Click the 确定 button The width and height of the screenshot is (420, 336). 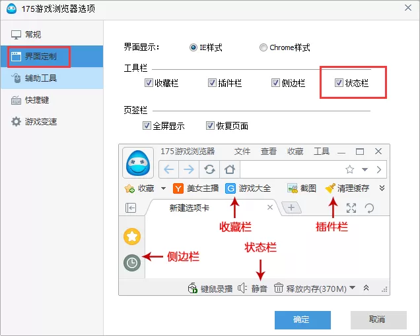coord(302,320)
